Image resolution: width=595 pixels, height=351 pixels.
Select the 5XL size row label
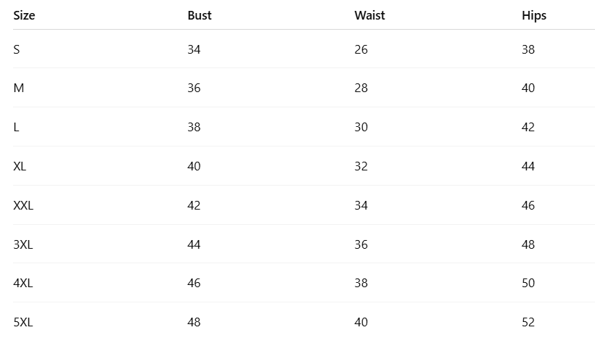23,322
